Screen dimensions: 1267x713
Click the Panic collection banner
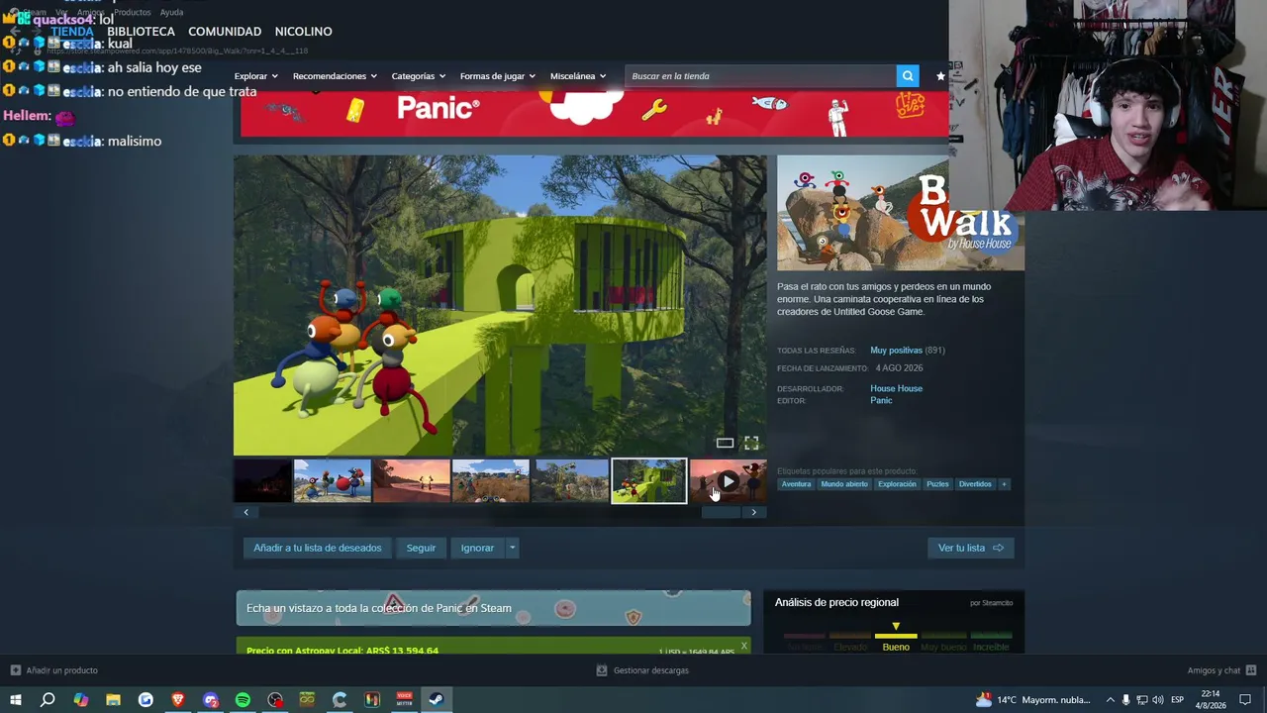pyautogui.click(x=493, y=608)
